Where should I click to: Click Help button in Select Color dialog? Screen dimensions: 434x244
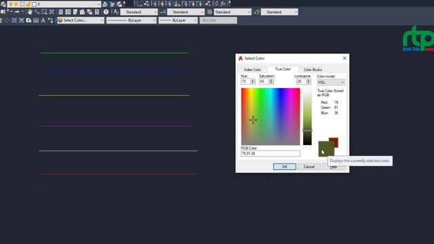coord(334,167)
